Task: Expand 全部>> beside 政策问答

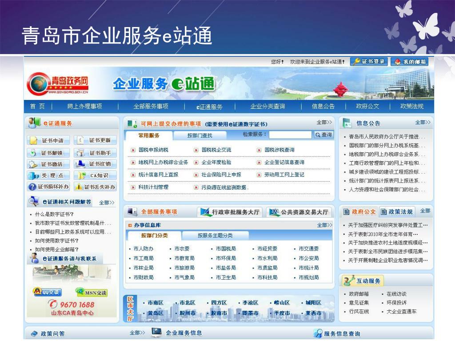Action: click(137, 333)
